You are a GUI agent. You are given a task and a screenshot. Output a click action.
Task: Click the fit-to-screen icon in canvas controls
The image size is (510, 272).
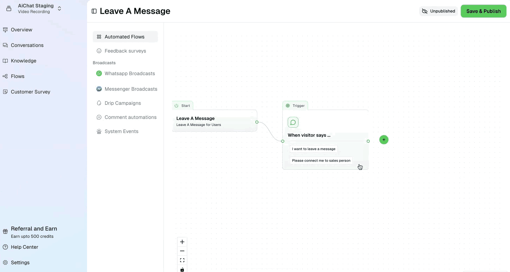182,260
